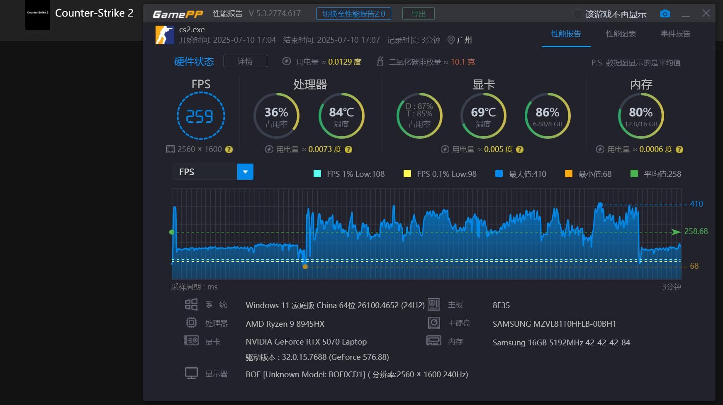Click the cs2.exe game icon
Screen dimensions: 723x405
click(164, 35)
